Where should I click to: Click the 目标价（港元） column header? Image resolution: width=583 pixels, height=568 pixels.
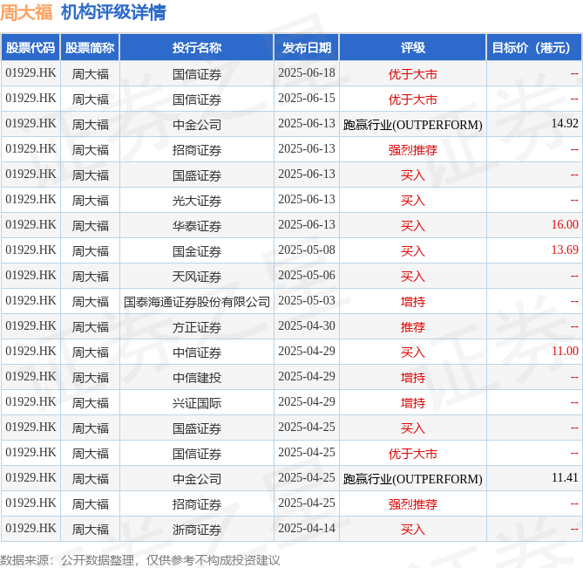click(534, 48)
